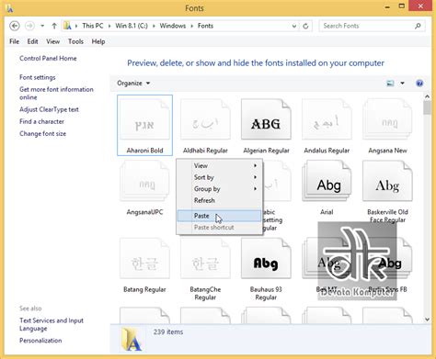Viewport: 436px width, 359px height.
Task: Open the address bar history dropdown
Action: pyautogui.click(x=294, y=26)
